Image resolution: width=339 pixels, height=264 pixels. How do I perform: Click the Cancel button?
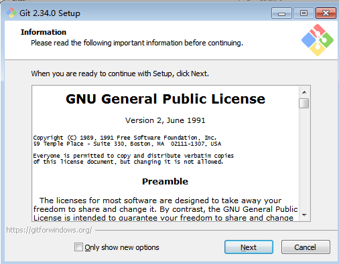(306, 247)
